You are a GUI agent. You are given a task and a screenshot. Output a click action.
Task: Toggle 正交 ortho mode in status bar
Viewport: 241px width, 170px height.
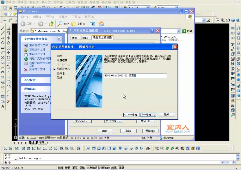75,168
